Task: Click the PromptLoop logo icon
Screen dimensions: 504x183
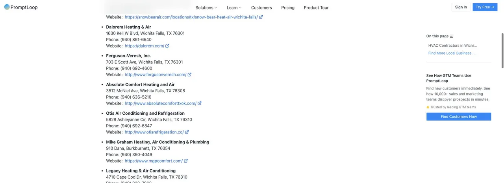Action: [x=7, y=7]
